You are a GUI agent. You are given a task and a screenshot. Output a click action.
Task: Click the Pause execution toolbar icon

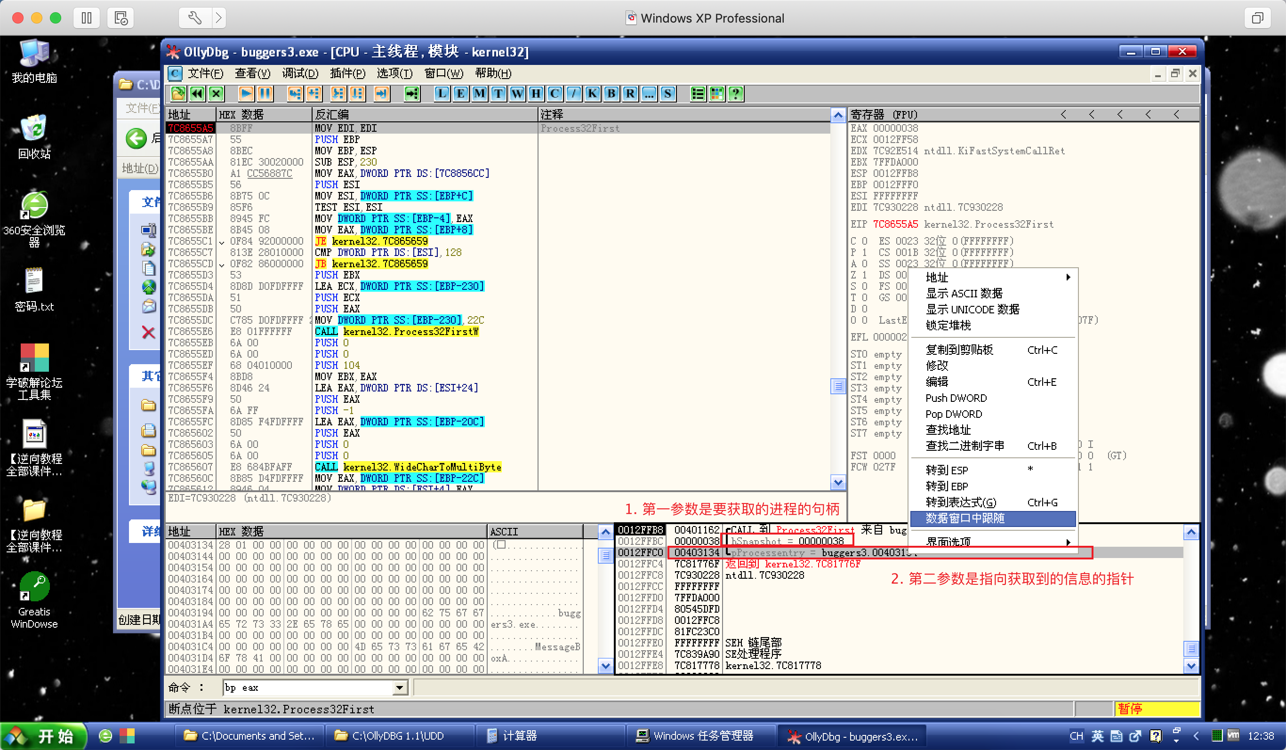click(x=265, y=93)
